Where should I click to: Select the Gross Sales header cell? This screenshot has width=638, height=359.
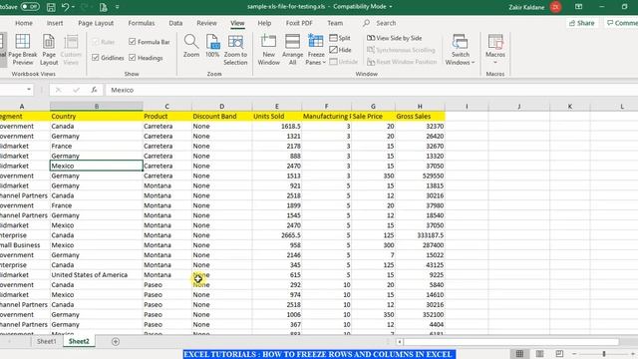(x=420, y=117)
